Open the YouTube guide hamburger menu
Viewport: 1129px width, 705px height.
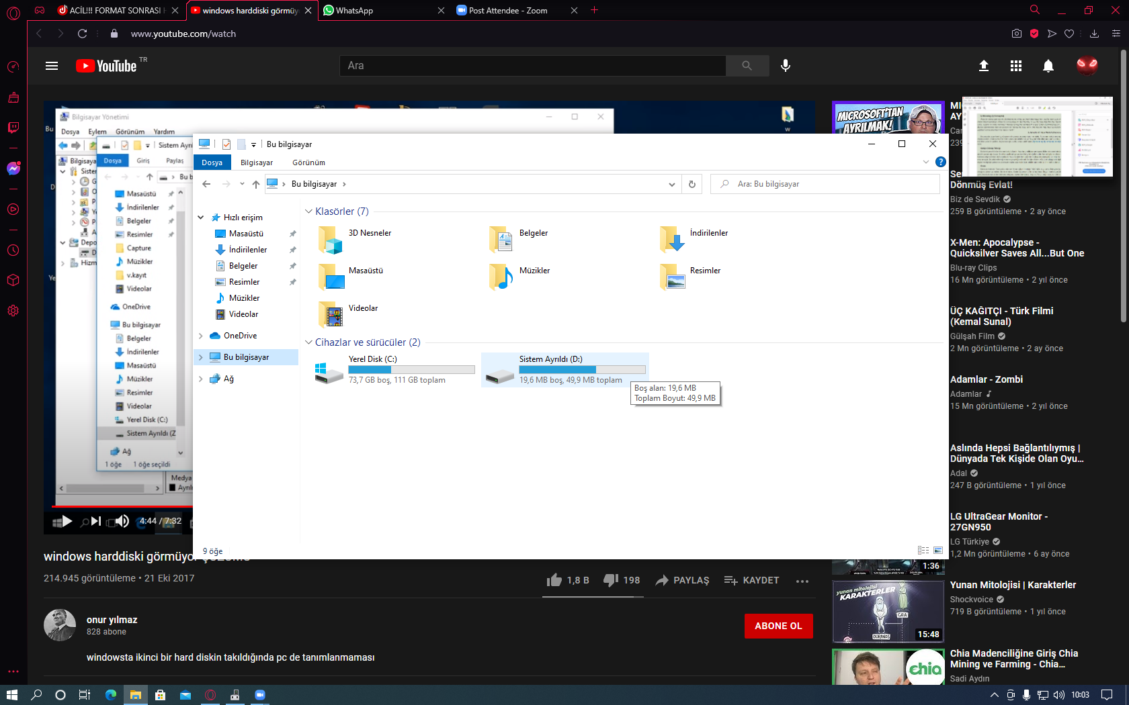[x=52, y=66]
